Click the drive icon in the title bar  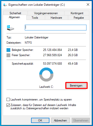coord(5,5)
